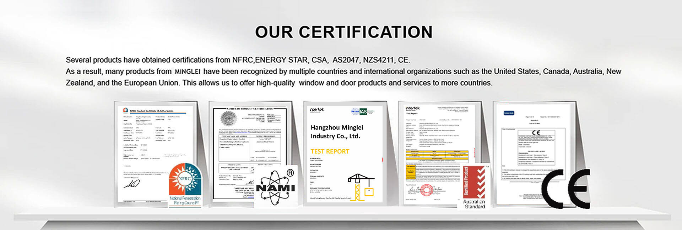The width and height of the screenshot is (682, 230).
Task: Open the CE certificate document
Action: point(533,154)
